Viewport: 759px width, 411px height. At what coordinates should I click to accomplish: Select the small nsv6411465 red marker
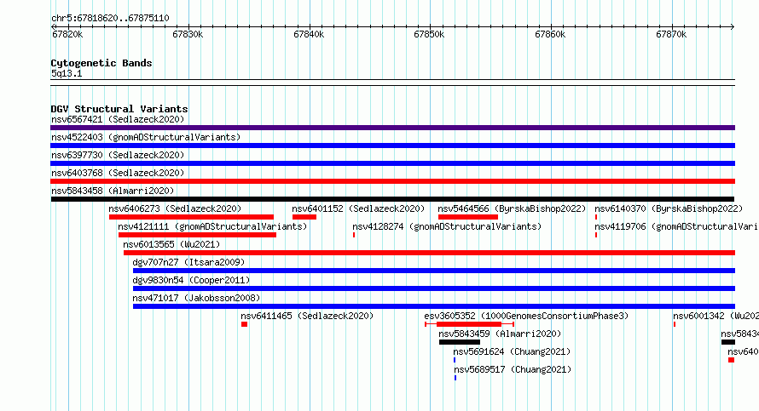coord(245,324)
